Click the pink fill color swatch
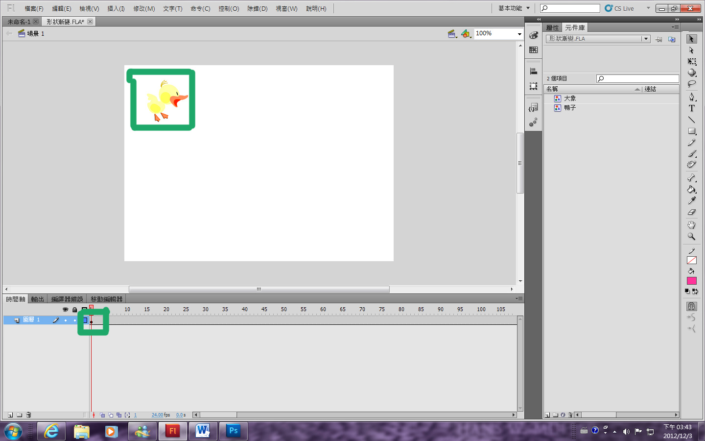Viewport: 705px width, 441px height. tap(691, 281)
